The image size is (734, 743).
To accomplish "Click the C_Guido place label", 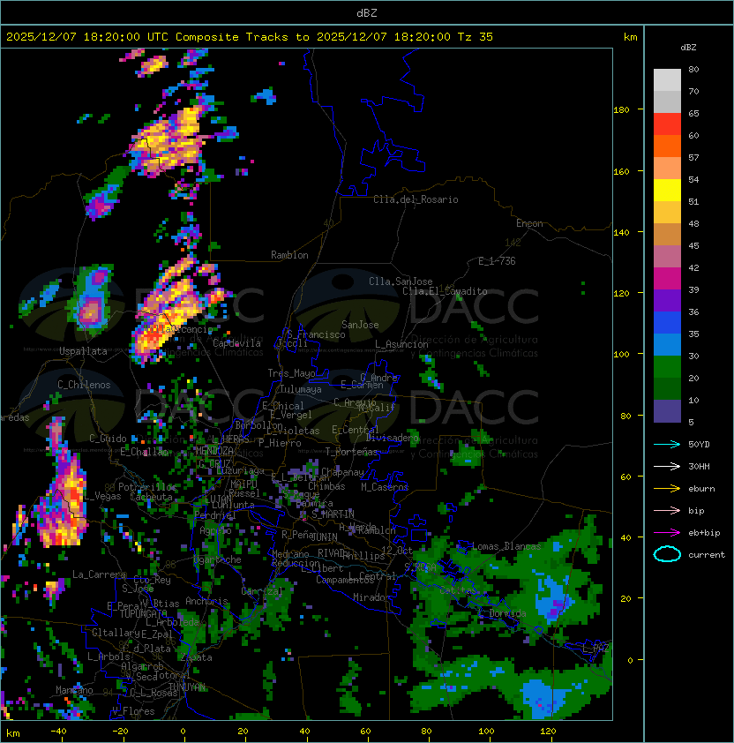I will click(x=108, y=439).
